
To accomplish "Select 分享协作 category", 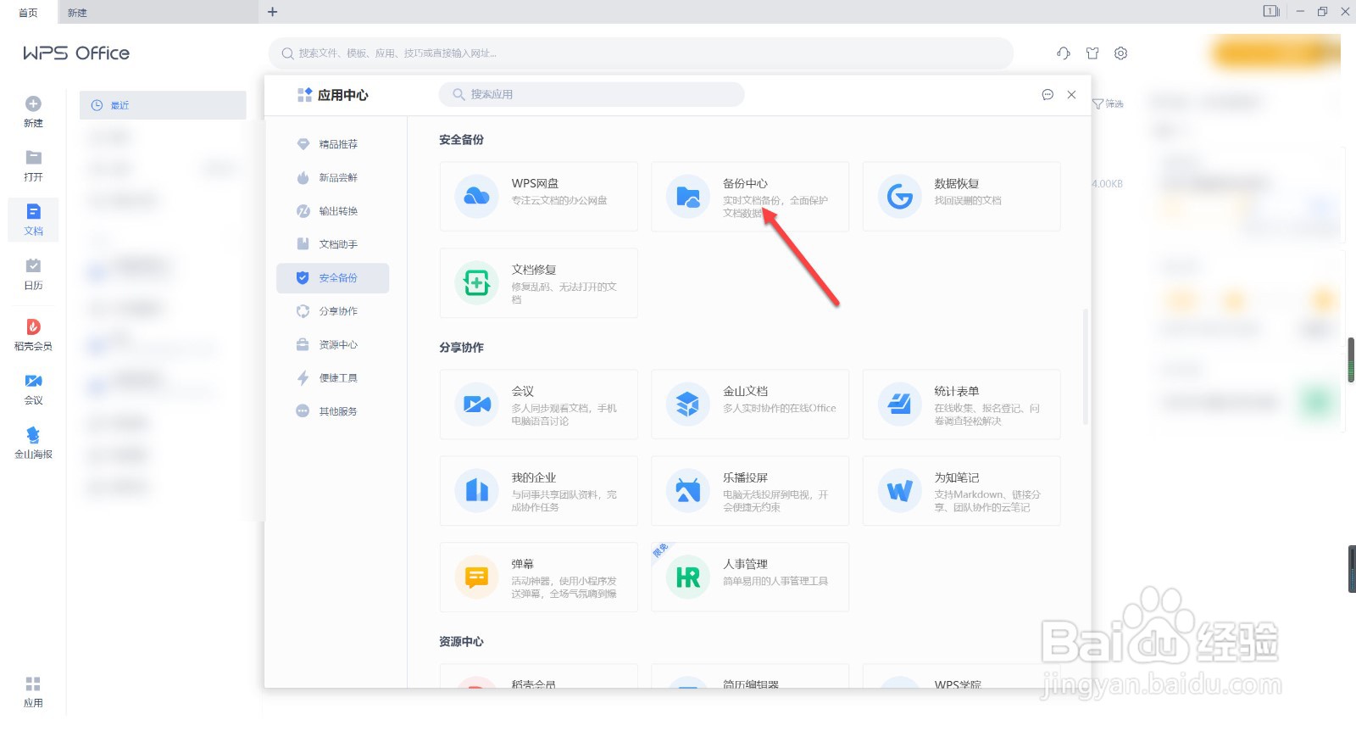I will coord(332,311).
